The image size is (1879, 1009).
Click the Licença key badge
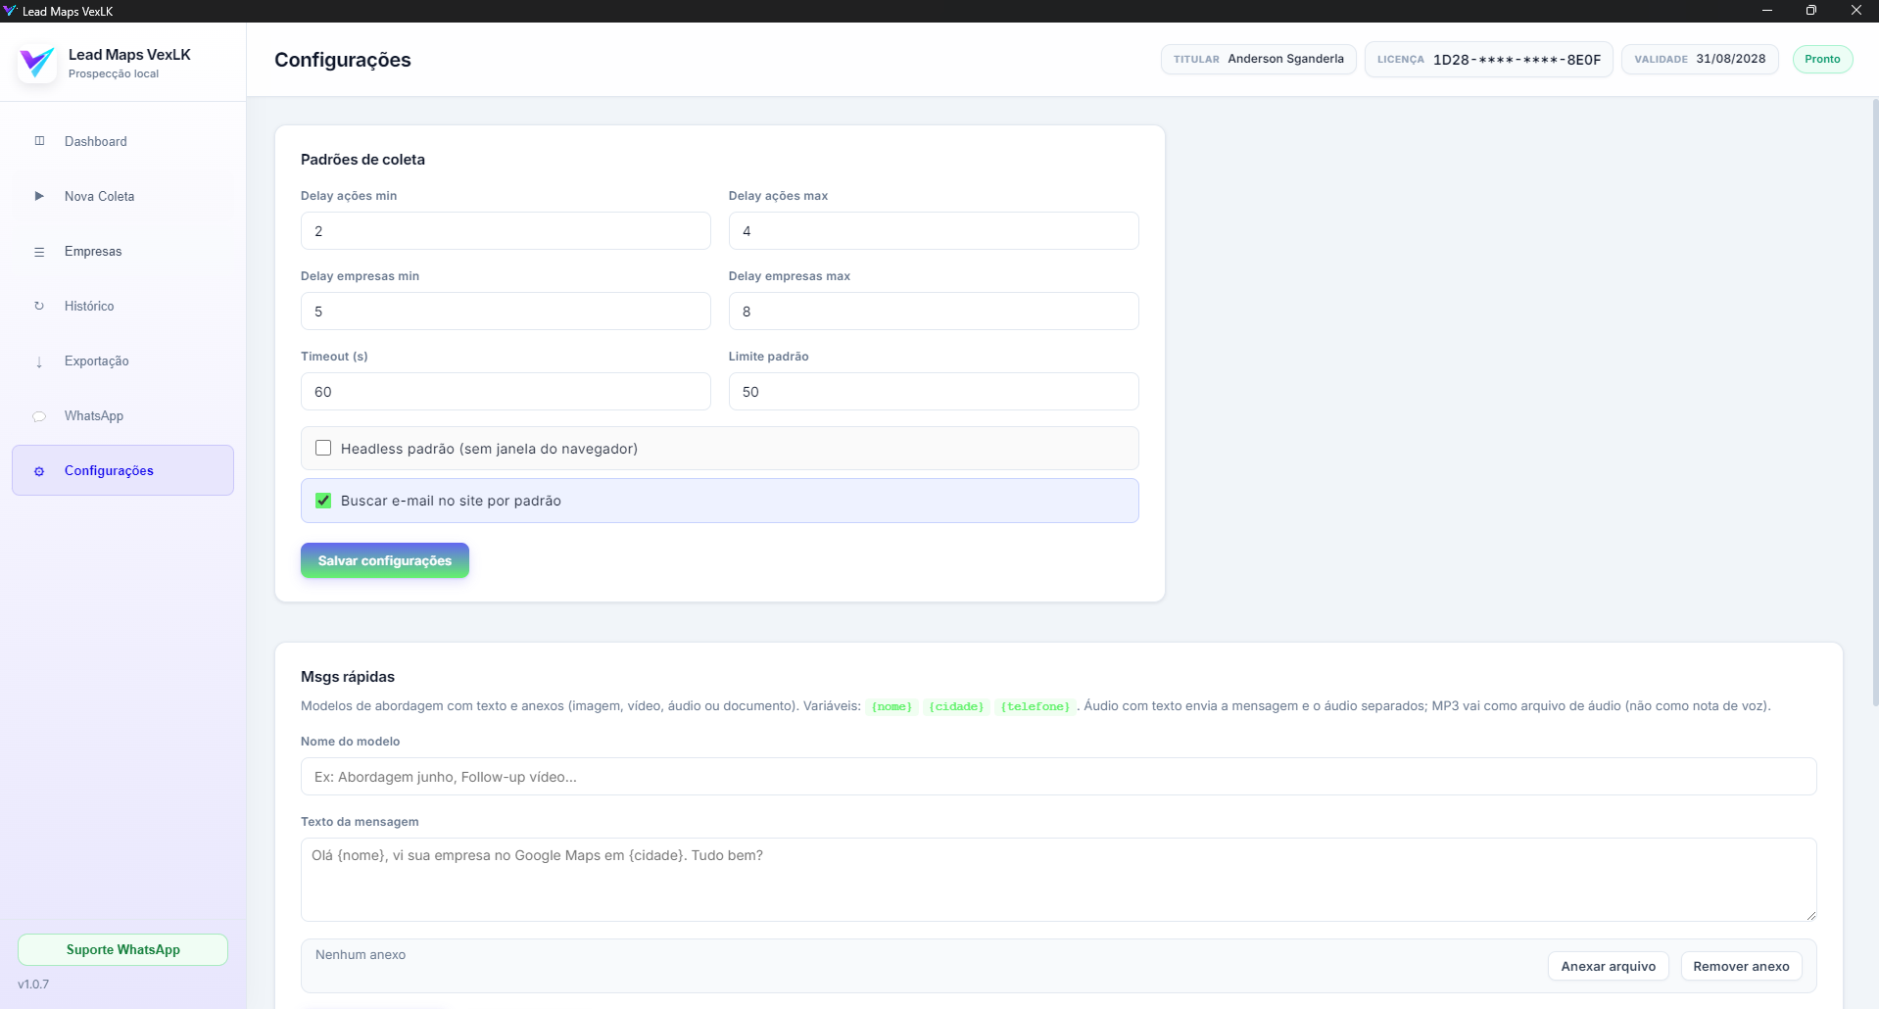tap(1489, 59)
